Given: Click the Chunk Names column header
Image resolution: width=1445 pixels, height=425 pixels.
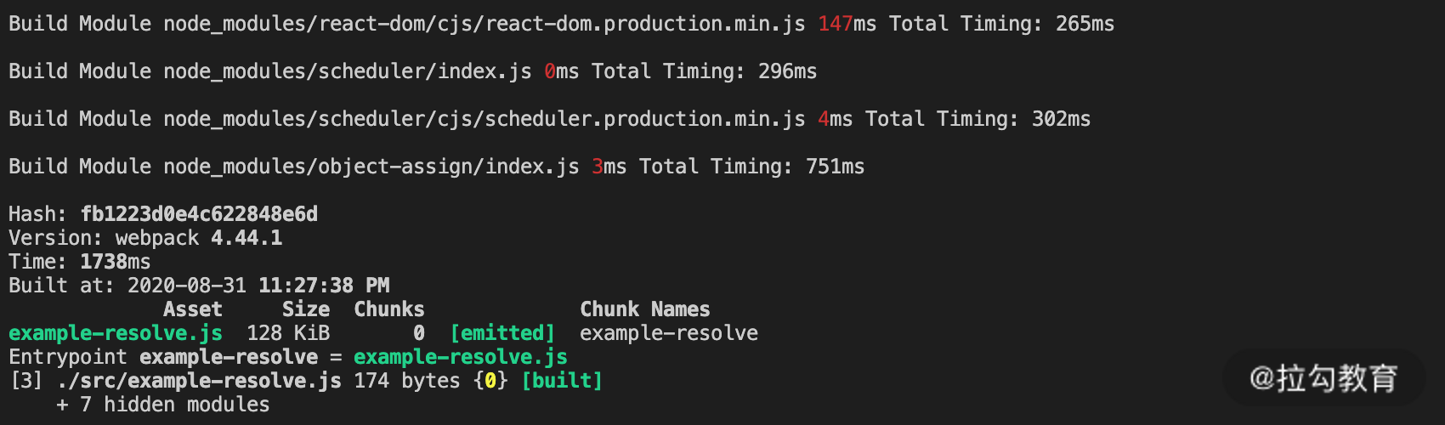Looking at the screenshot, I should pos(645,309).
